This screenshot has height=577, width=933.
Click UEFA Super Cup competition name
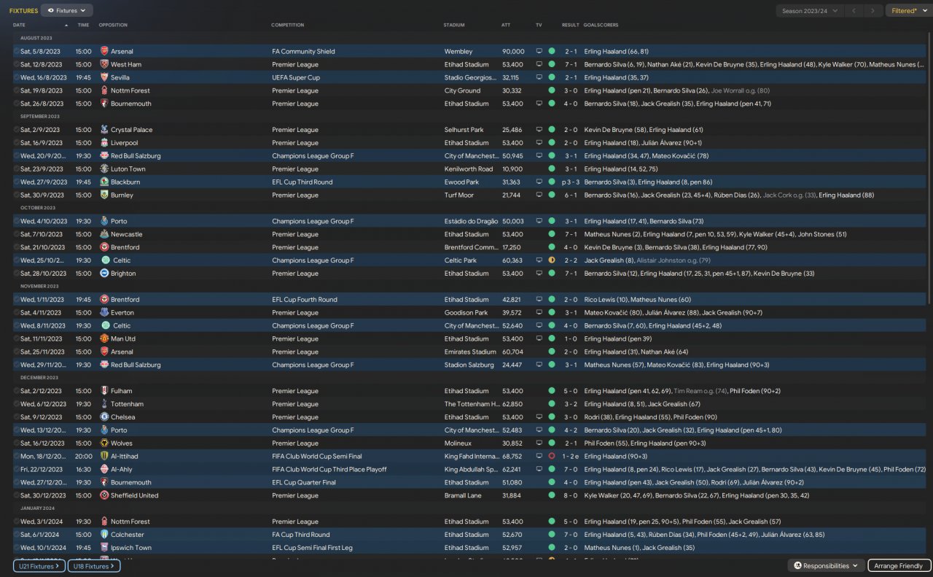pyautogui.click(x=296, y=78)
